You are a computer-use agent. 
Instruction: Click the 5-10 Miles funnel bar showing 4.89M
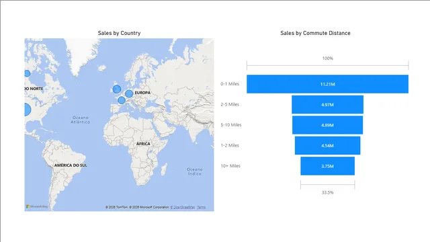(x=327, y=125)
